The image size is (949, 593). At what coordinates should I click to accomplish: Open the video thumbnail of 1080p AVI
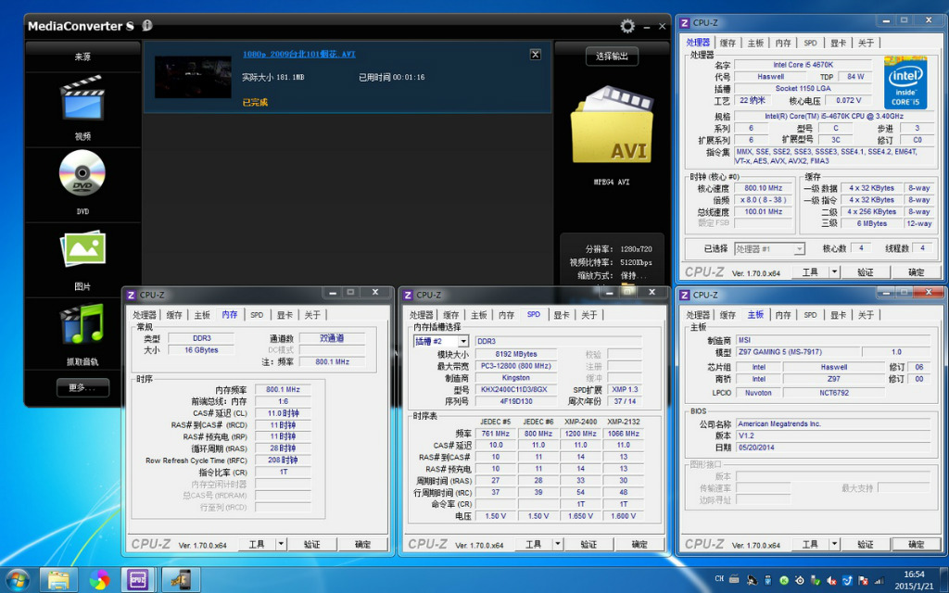[193, 77]
